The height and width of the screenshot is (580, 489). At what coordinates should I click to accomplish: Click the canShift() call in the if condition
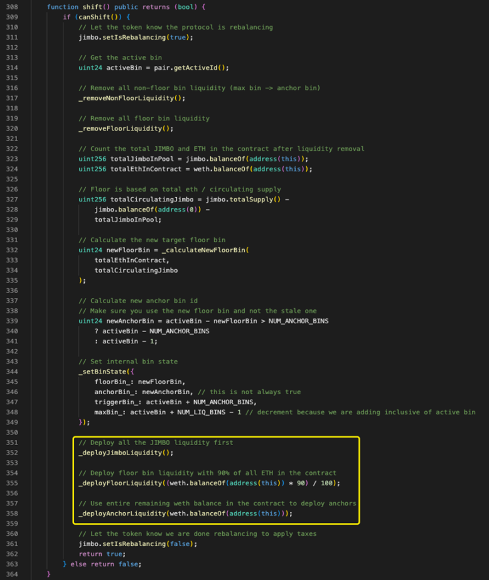point(93,17)
